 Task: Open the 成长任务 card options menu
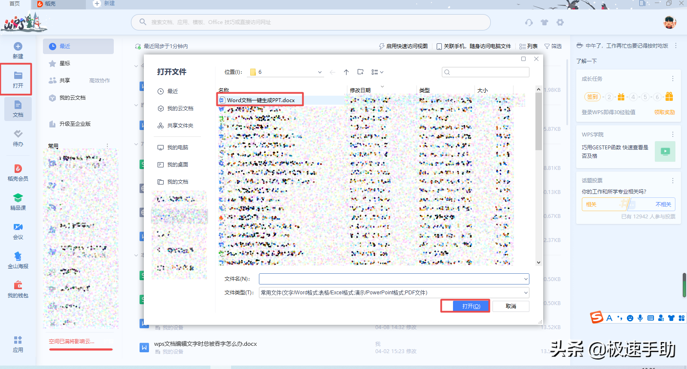coord(673,79)
